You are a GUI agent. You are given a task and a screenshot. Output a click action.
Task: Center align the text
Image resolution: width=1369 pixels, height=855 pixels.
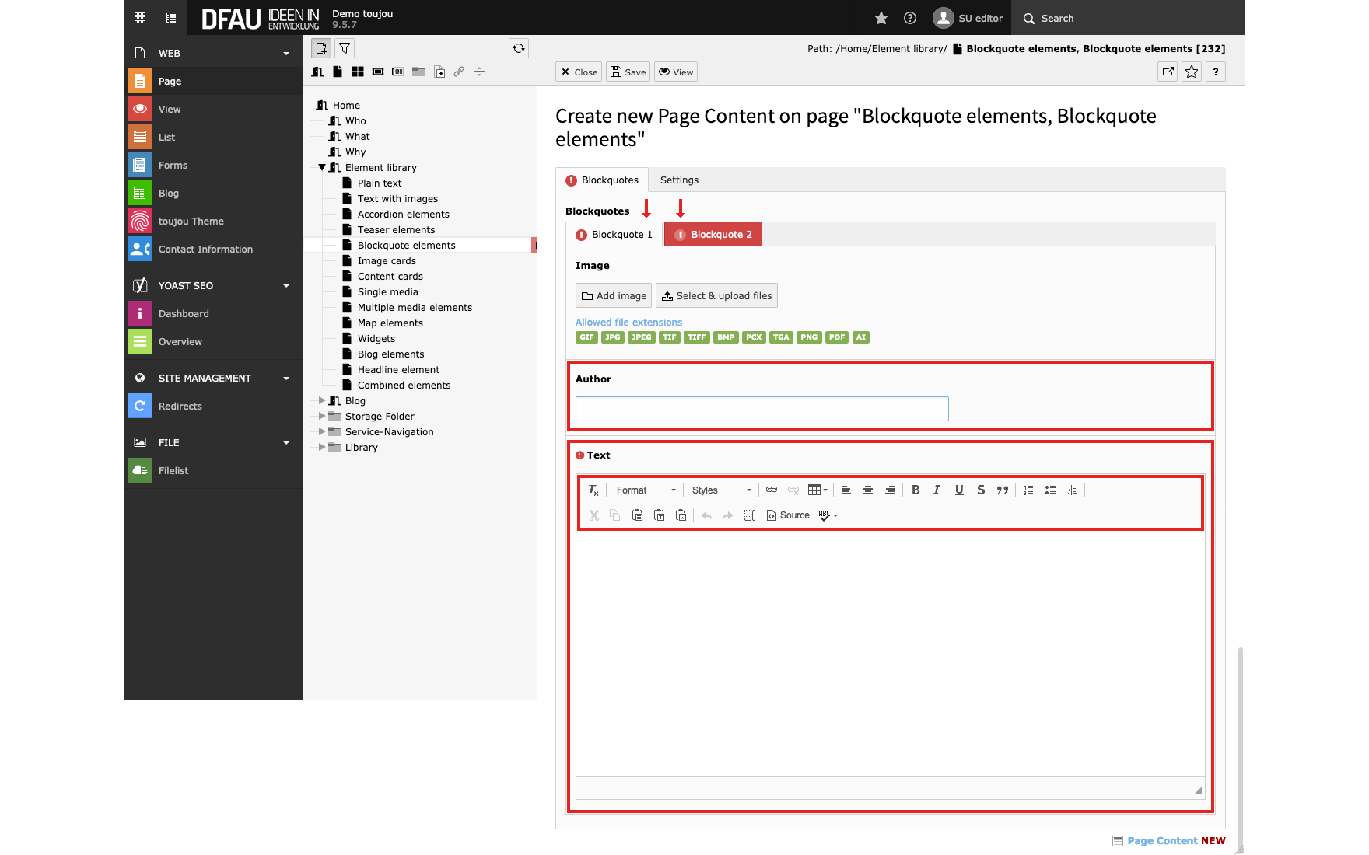(868, 490)
